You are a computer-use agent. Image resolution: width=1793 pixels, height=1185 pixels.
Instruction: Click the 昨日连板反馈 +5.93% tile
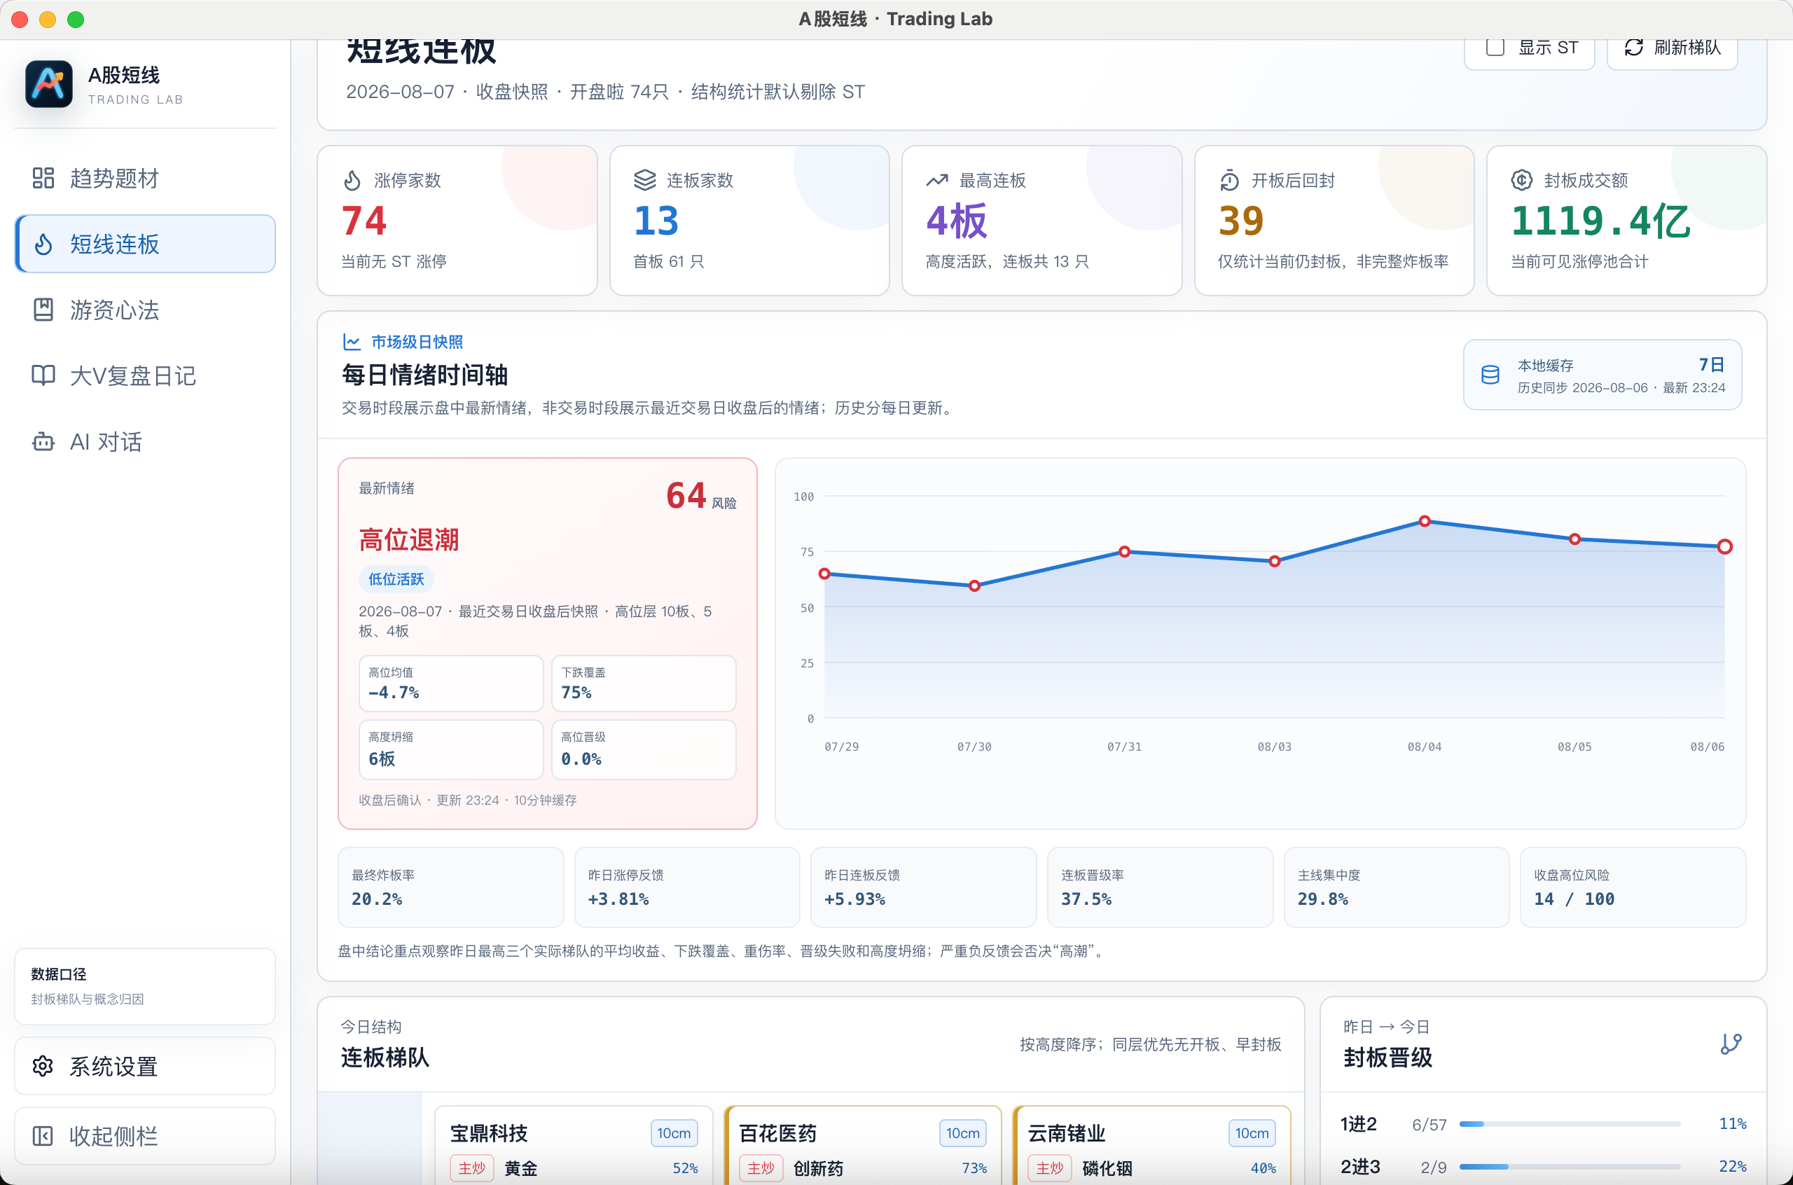[923, 887]
